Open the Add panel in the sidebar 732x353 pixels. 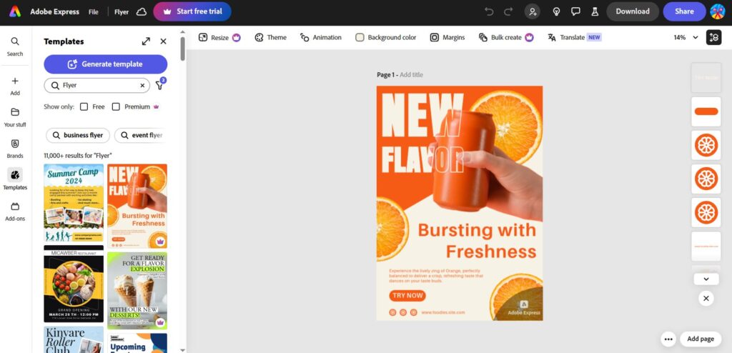pos(15,86)
